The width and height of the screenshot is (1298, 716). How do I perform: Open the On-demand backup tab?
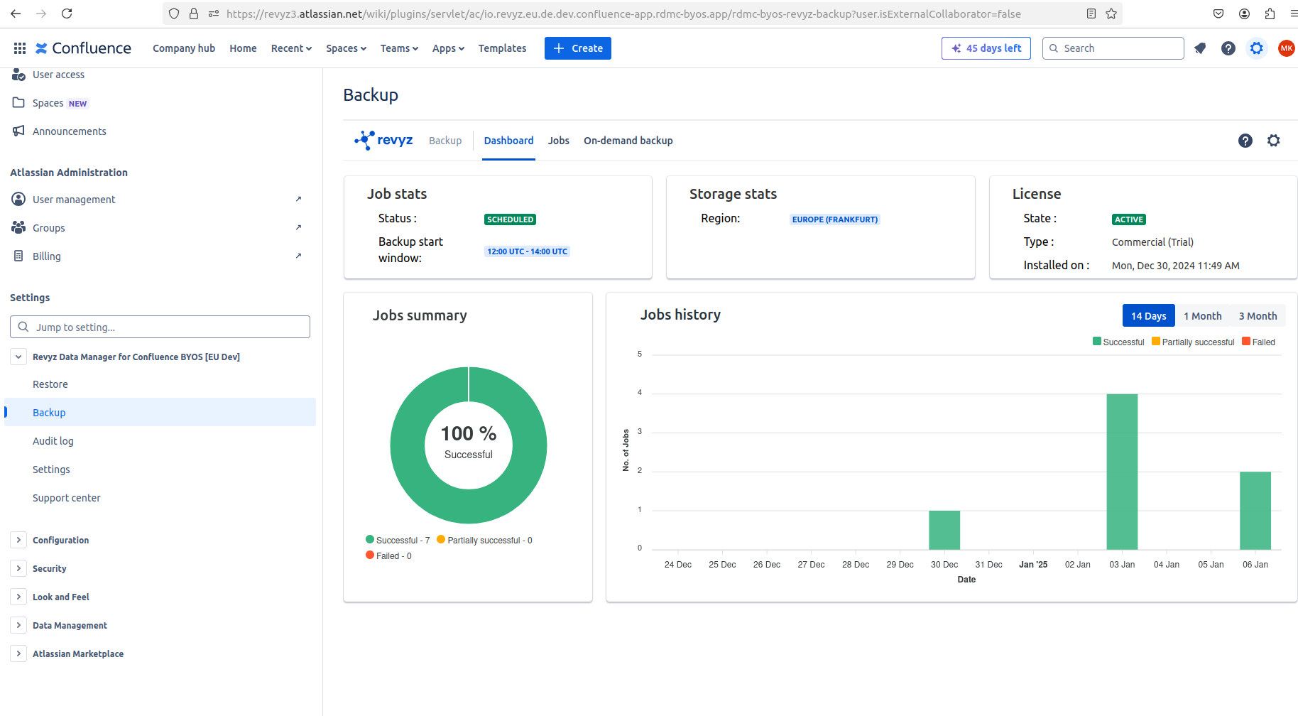(628, 141)
